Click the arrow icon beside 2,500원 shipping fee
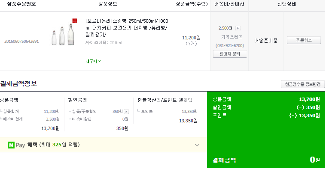The height and width of the screenshot is (172, 326). click(238, 28)
